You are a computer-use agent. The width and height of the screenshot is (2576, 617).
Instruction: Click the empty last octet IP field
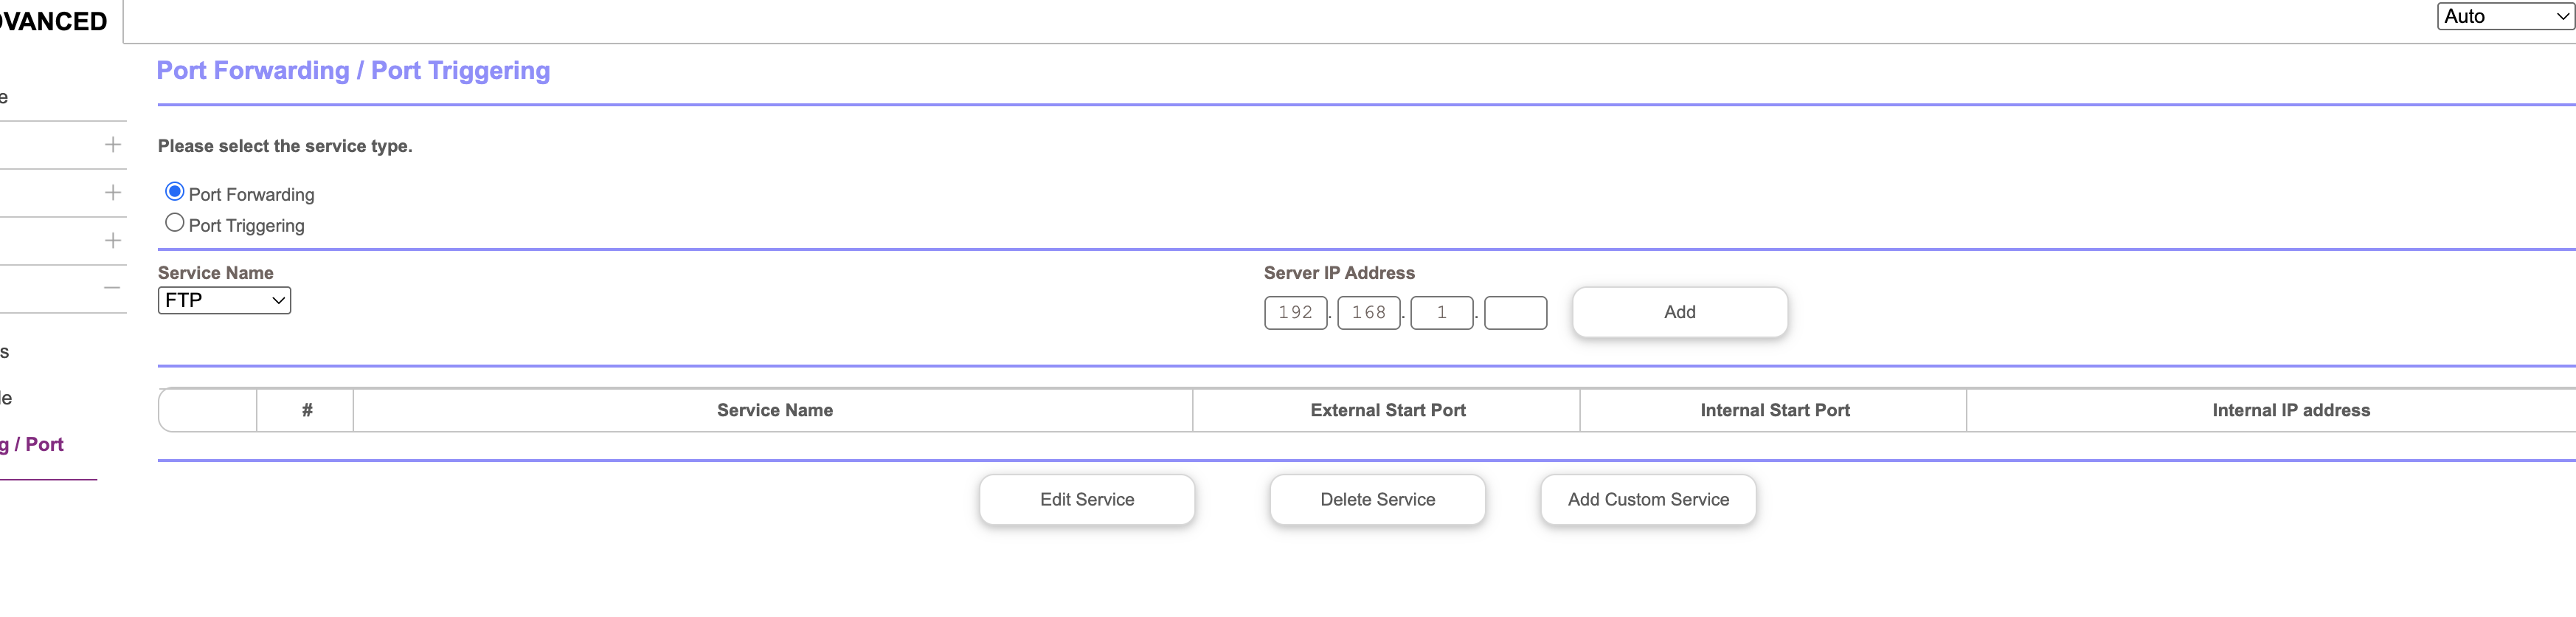[x=1515, y=313]
